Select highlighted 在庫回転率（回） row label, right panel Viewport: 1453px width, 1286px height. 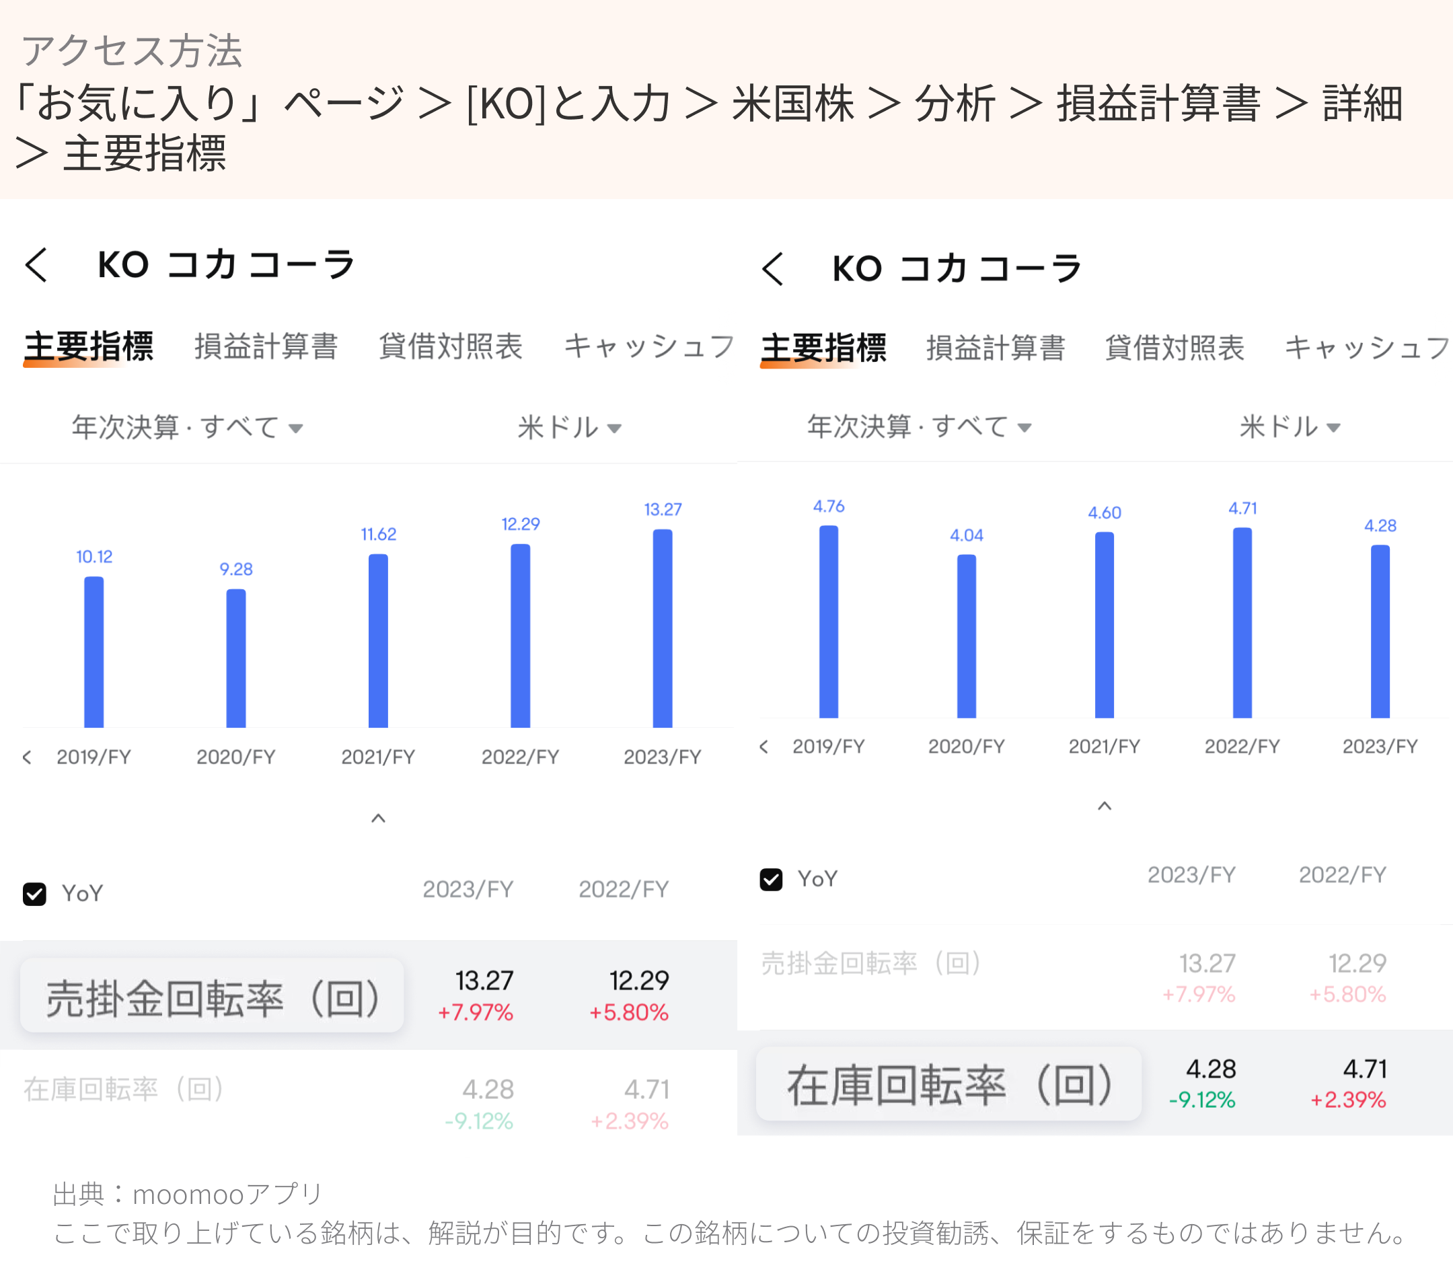pos(949,1084)
